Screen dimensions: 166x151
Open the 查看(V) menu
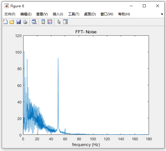tap(42, 14)
